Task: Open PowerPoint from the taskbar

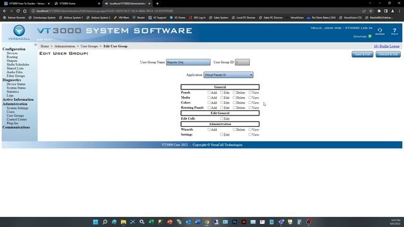Action: pos(170,222)
